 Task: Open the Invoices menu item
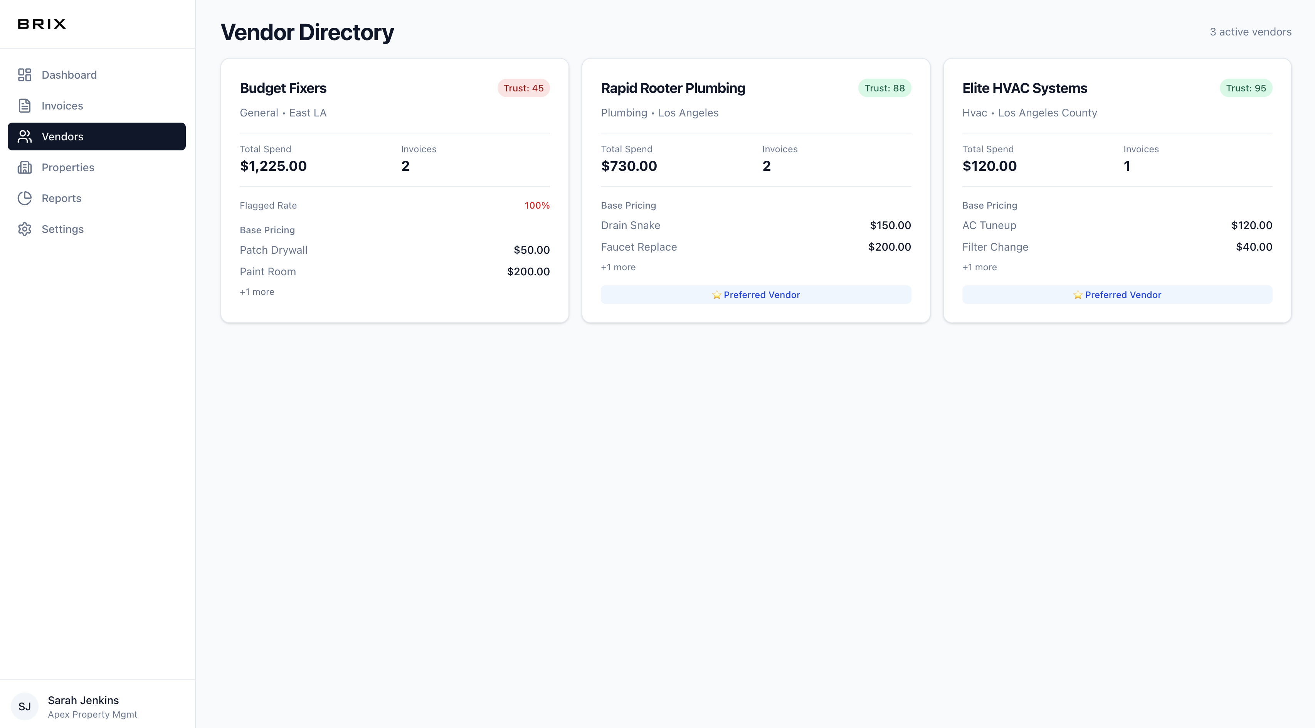[62, 106]
